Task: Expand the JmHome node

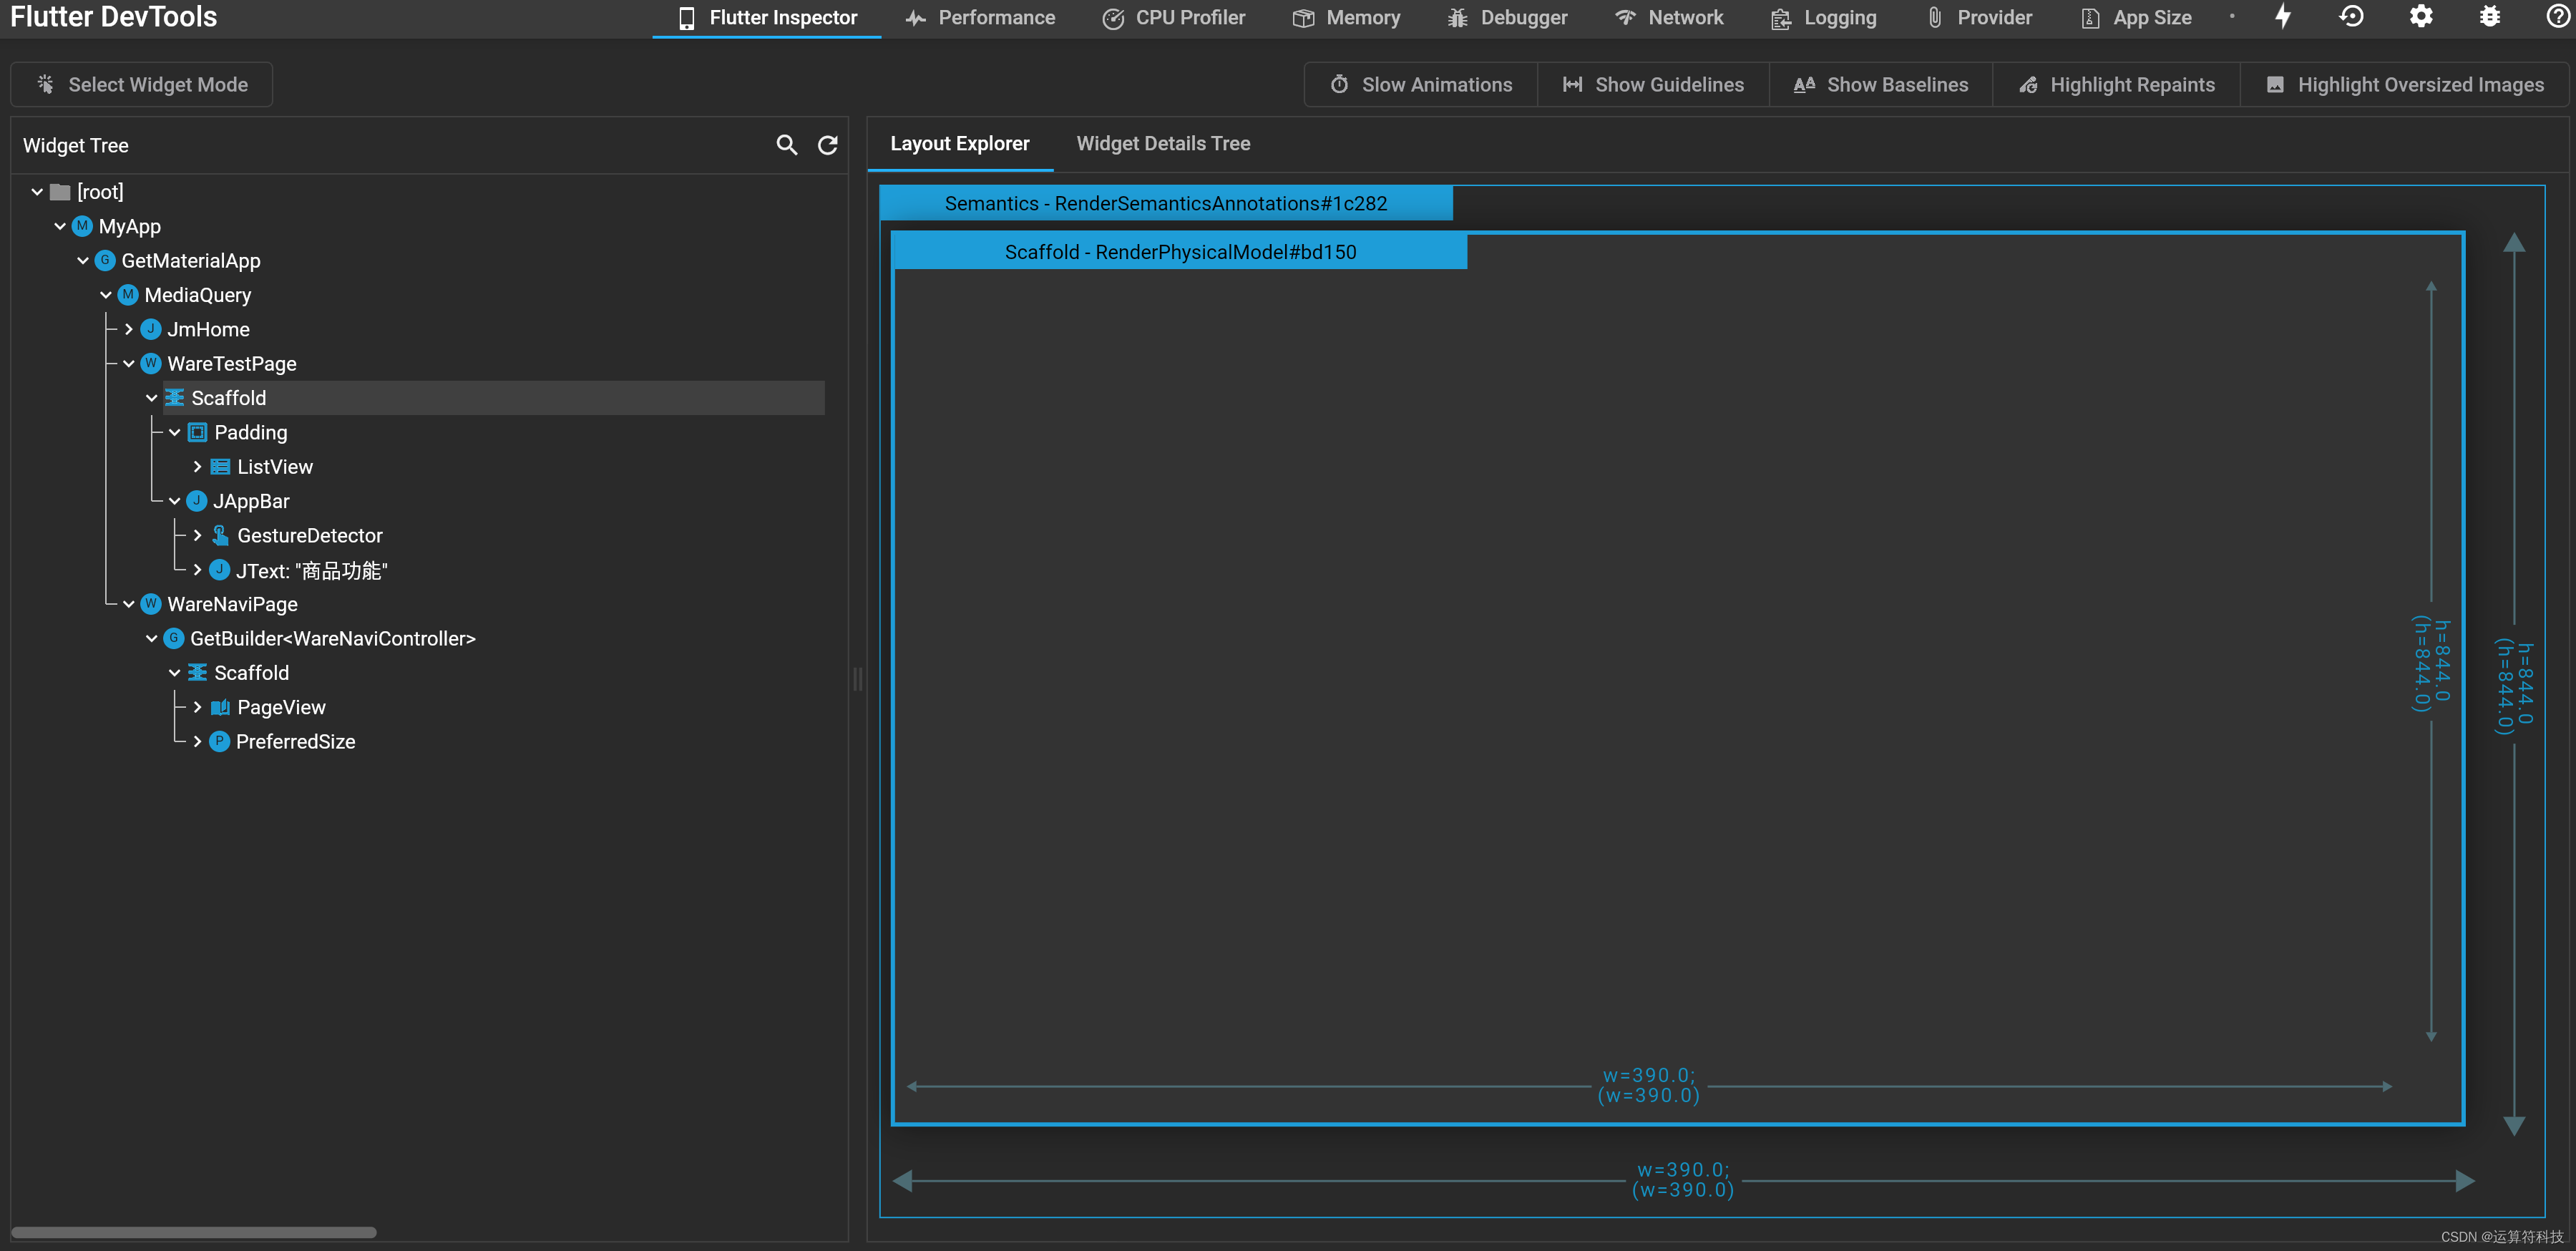Action: click(x=129, y=329)
